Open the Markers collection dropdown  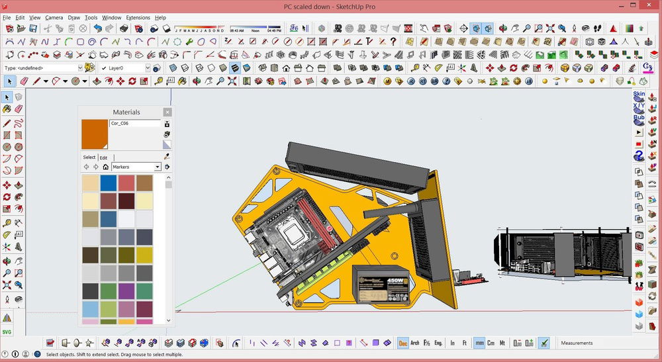click(x=157, y=167)
